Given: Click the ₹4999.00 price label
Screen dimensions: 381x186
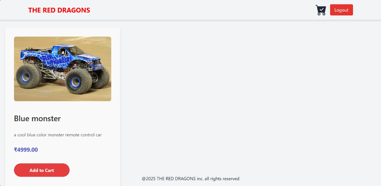Looking at the screenshot, I should [x=26, y=150].
